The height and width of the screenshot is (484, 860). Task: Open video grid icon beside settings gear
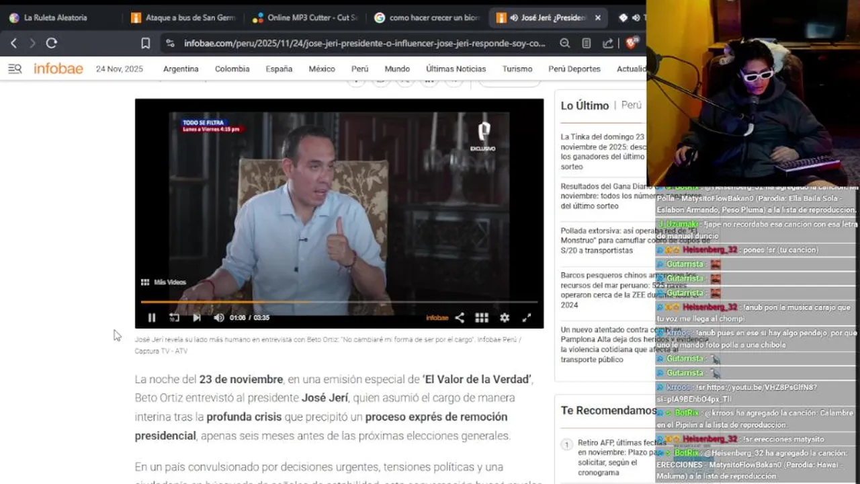(x=482, y=318)
